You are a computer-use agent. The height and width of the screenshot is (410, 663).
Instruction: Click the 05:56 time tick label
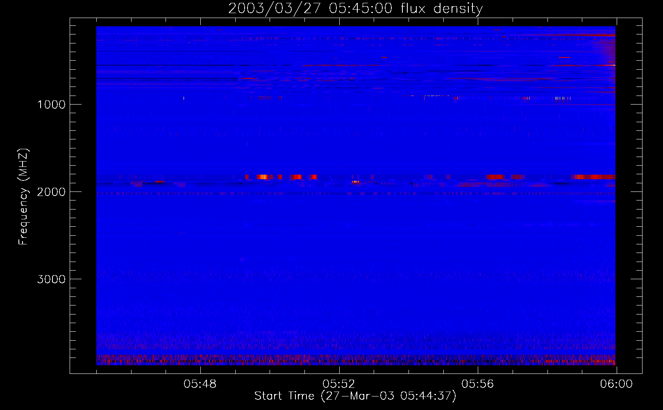coord(478,384)
